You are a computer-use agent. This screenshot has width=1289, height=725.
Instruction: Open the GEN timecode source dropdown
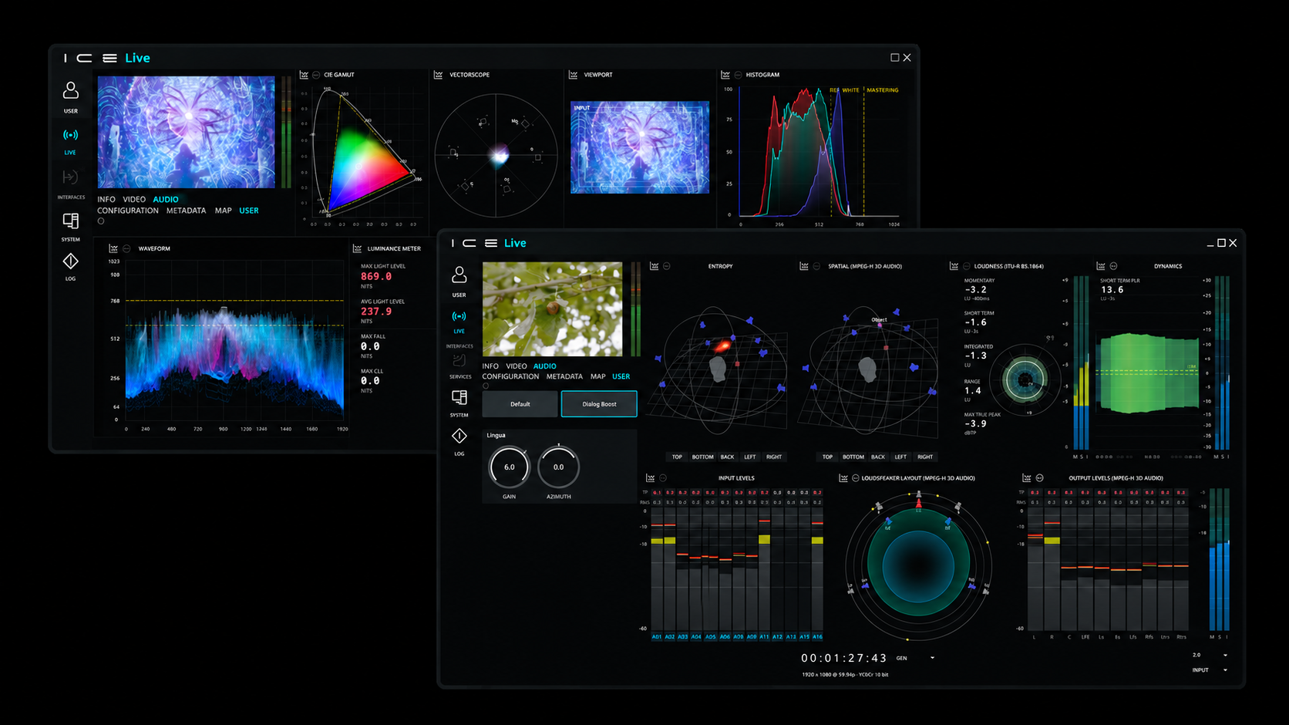(x=932, y=658)
